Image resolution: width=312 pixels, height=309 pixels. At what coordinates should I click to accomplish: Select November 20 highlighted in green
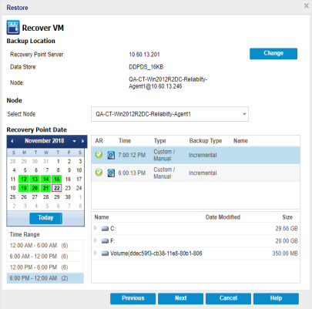pos(35,188)
